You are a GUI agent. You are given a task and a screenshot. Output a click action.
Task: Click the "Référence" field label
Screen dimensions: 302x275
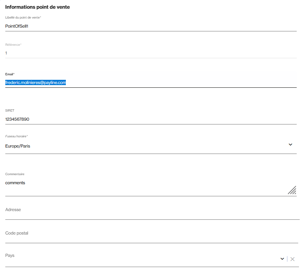pos(13,45)
